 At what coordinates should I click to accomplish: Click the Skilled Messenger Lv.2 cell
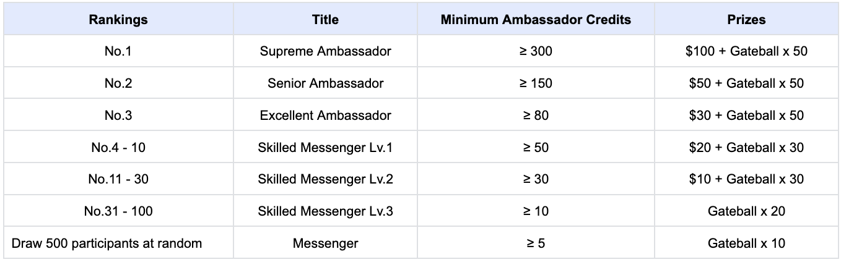(325, 179)
